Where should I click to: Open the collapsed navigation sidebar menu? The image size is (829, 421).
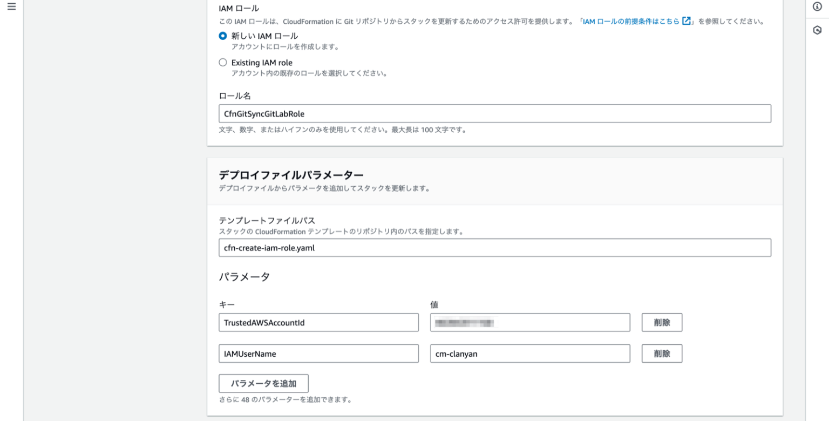tap(11, 8)
